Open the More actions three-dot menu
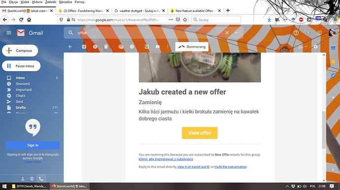The image size is (340, 190). click(x=168, y=47)
